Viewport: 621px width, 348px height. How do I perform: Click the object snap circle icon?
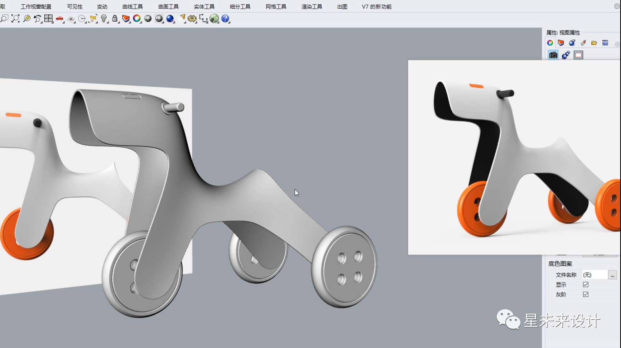pyautogui.click(x=82, y=19)
